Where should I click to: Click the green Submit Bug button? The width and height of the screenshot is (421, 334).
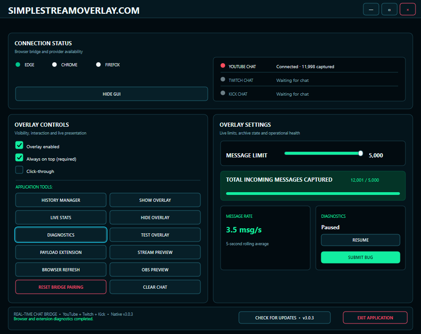click(360, 257)
